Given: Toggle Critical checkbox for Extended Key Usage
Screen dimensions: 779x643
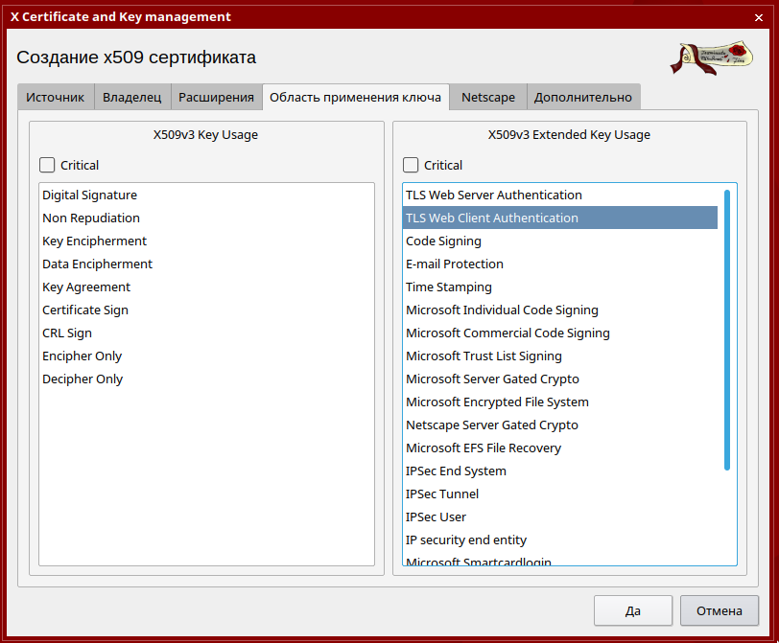Looking at the screenshot, I should click(411, 165).
